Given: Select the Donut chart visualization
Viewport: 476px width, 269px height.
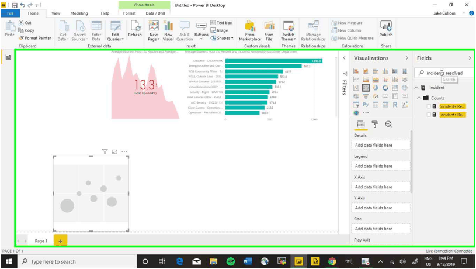Looking at the screenshot, I should (385, 88).
